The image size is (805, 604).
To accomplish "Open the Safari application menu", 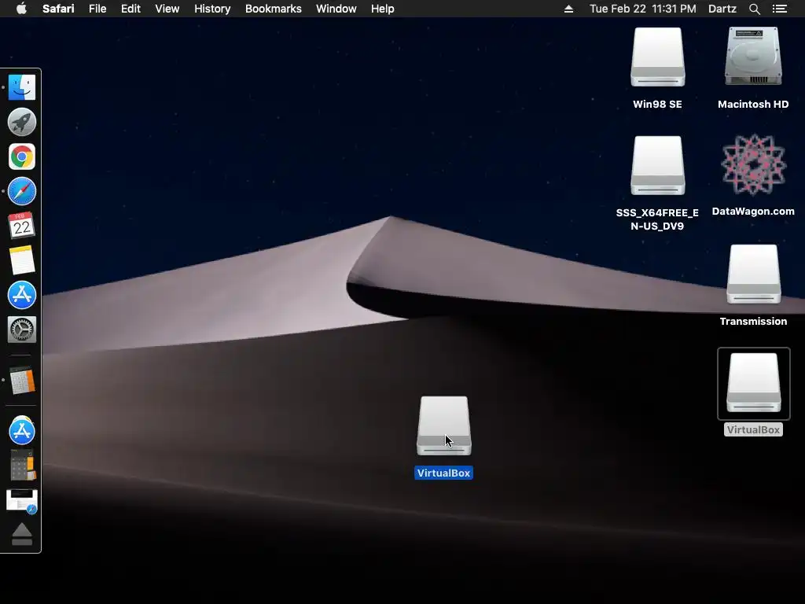I will (x=58, y=9).
